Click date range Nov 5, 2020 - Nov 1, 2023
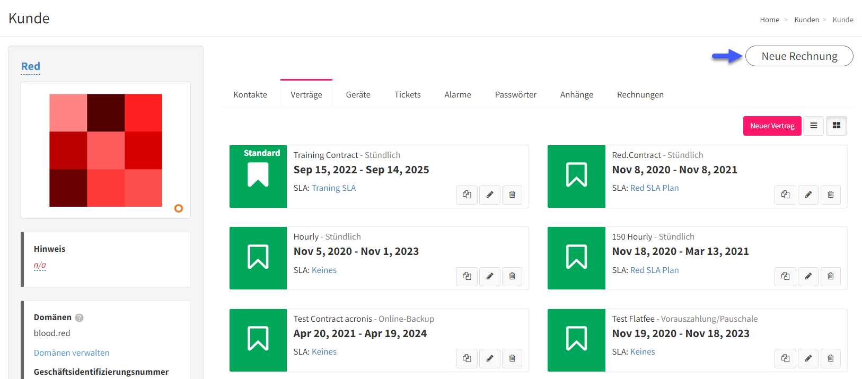The width and height of the screenshot is (862, 379). pos(356,252)
